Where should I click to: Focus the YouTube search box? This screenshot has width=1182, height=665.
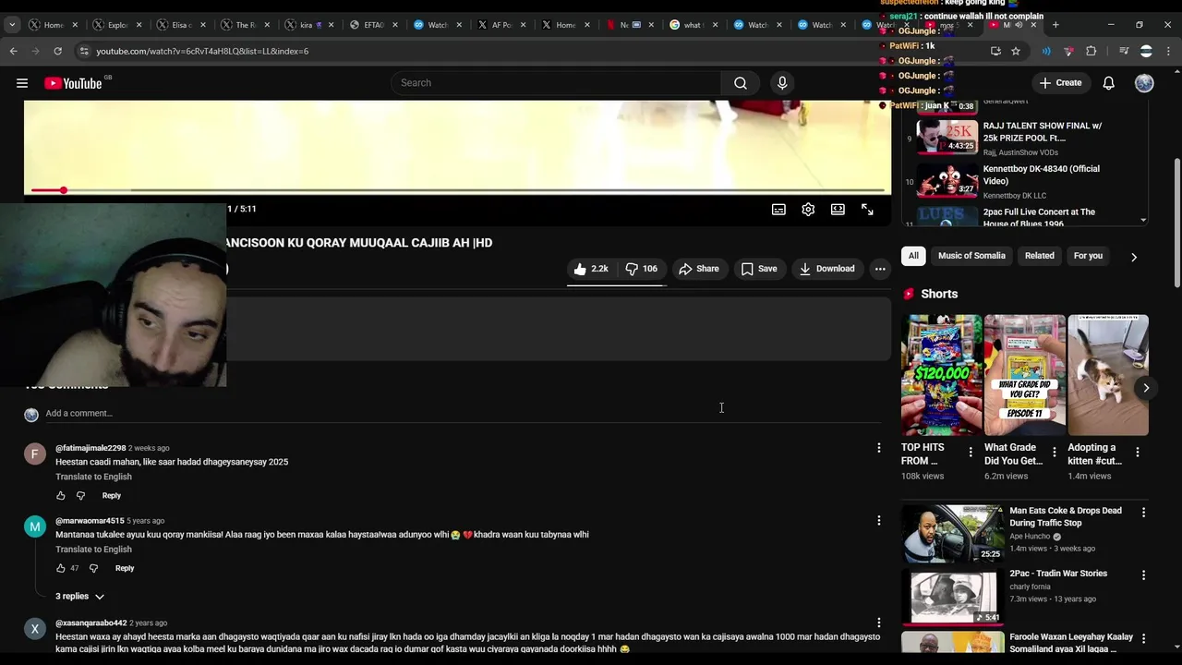click(557, 83)
